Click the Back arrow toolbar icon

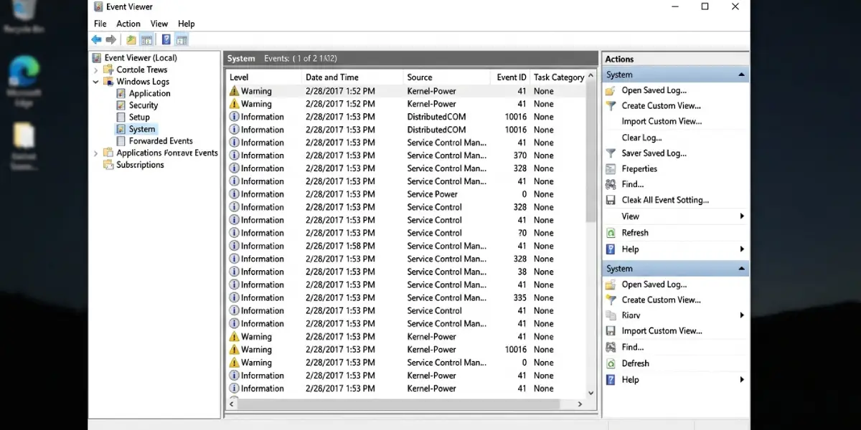[x=96, y=40]
